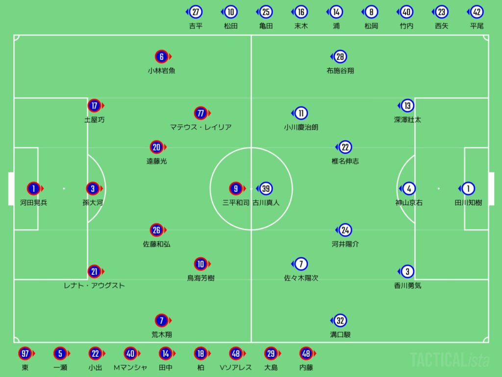Image resolution: width=502 pixels, height=377 pixels.
Task: Select number 21 レナト・アウグスト marker
Action: 94,271
